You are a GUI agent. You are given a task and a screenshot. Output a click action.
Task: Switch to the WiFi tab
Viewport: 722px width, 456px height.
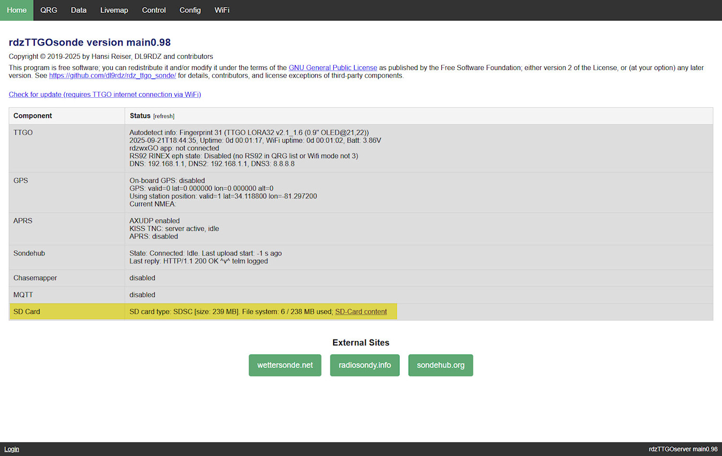pos(222,10)
